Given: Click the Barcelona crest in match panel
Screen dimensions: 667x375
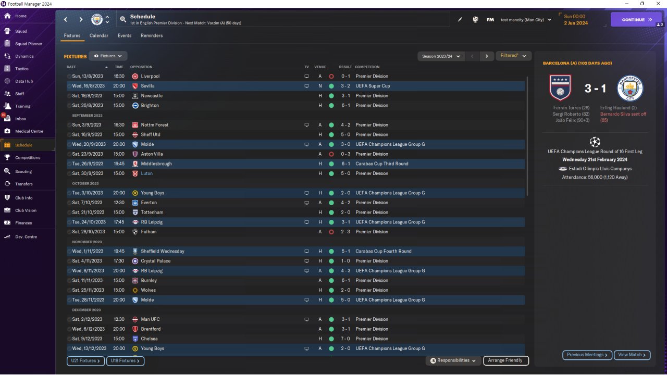Looking at the screenshot, I should (560, 88).
